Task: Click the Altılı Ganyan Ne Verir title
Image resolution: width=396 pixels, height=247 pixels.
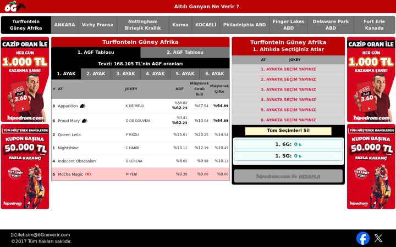Action: coord(206,7)
